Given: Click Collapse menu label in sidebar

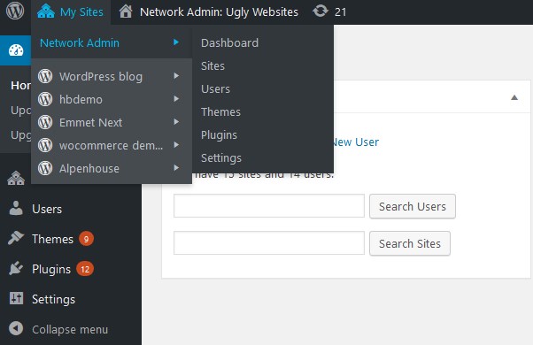Looking at the screenshot, I should pos(70,329).
